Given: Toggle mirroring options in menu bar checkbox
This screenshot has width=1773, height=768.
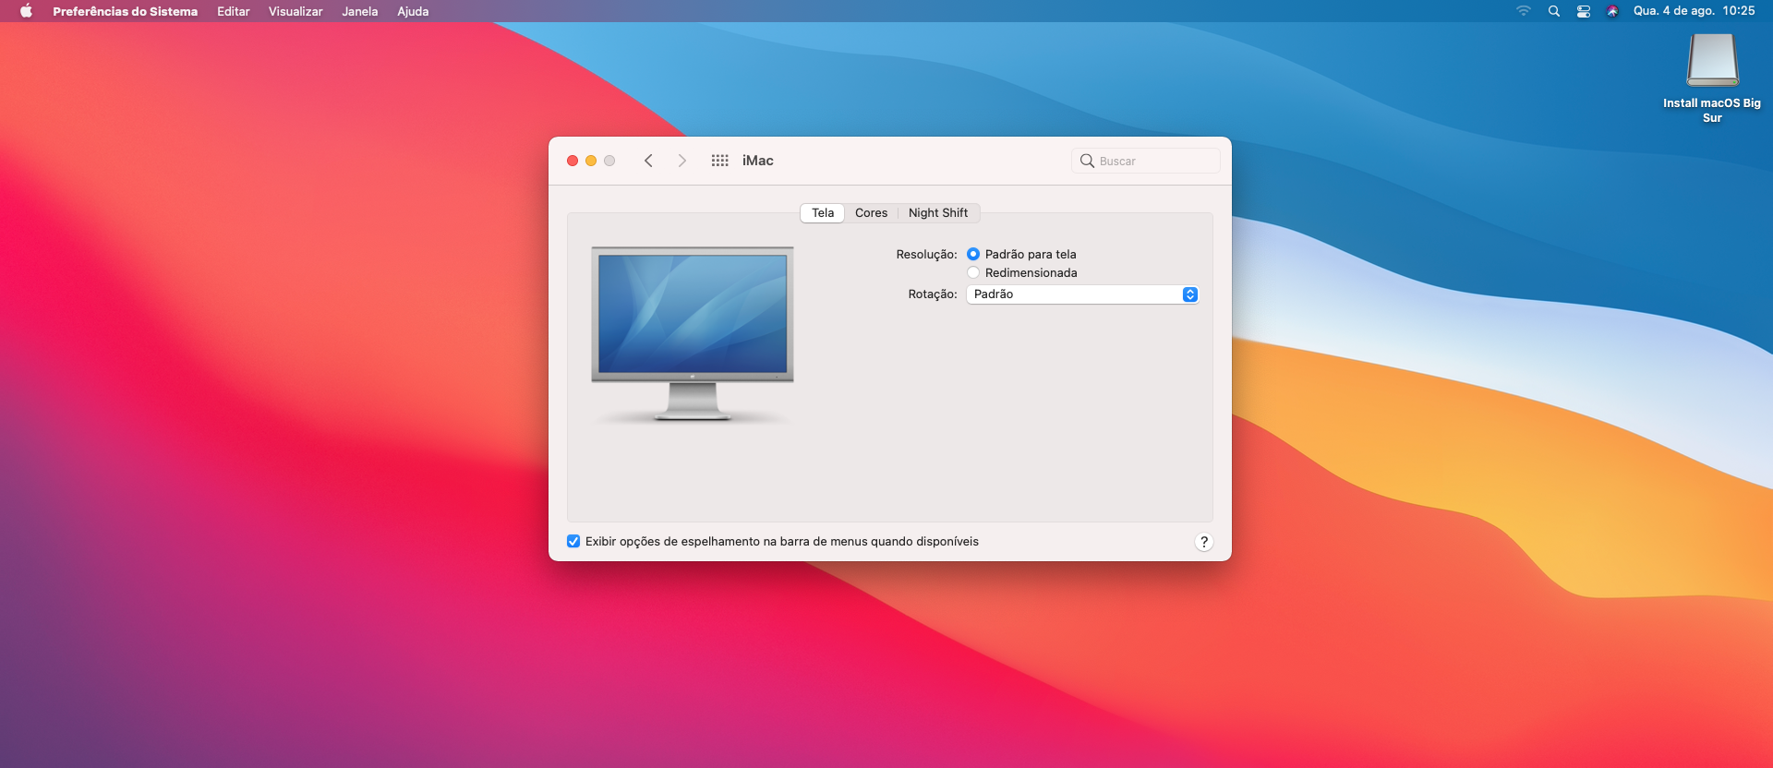Looking at the screenshot, I should [x=573, y=542].
